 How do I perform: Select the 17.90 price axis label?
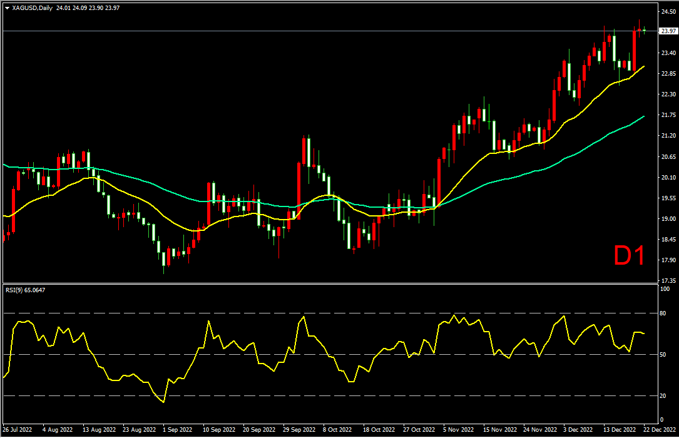pos(668,260)
